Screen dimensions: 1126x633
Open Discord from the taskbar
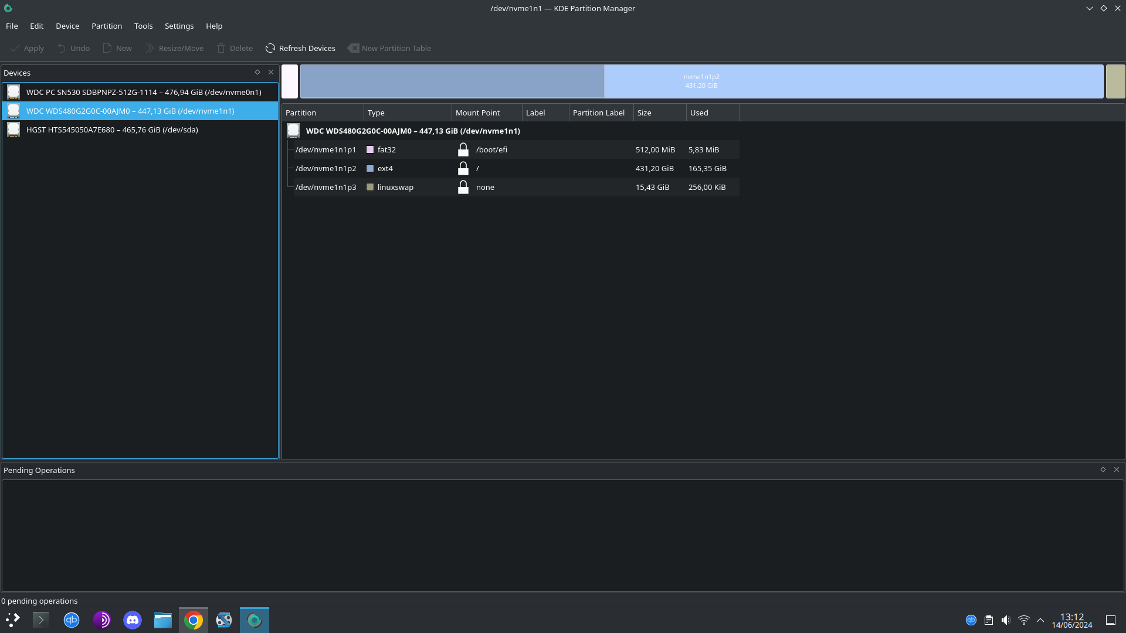click(x=133, y=620)
